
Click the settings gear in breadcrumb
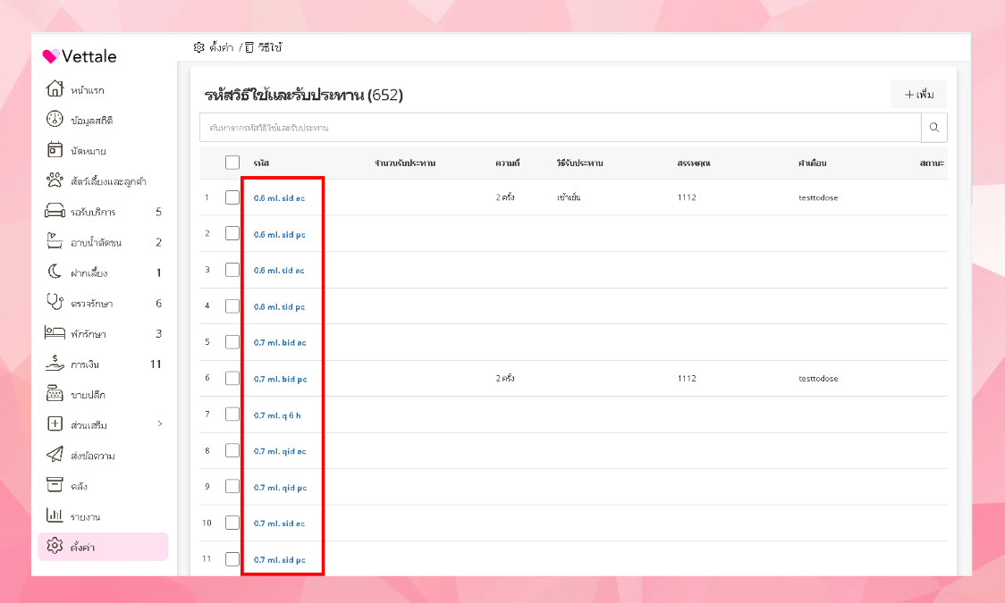198,47
